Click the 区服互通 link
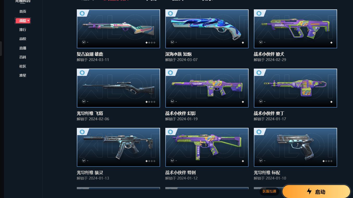This screenshot has width=353, height=198. [x=269, y=192]
